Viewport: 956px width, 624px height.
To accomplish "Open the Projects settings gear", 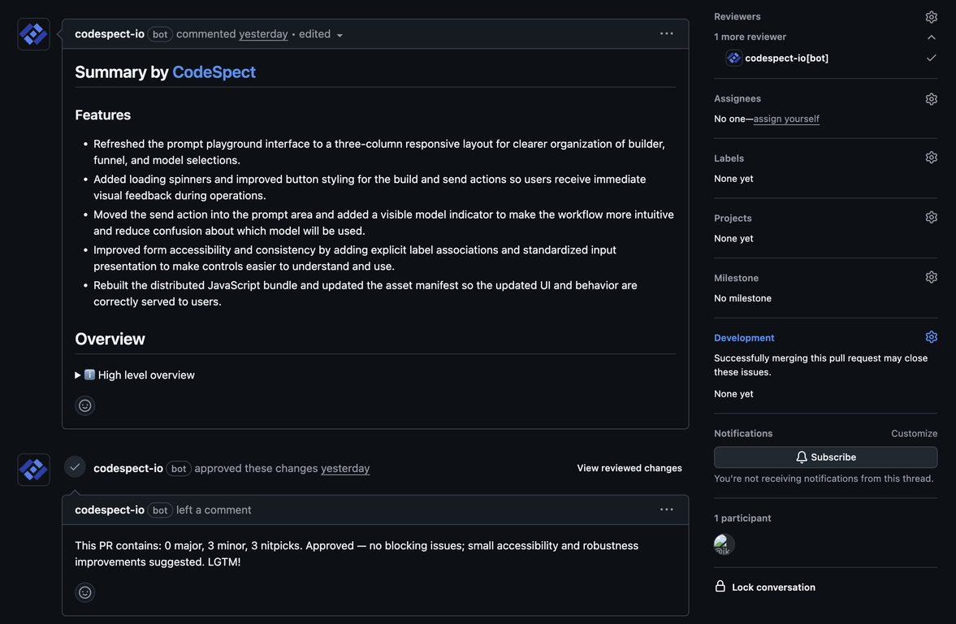I will click(x=931, y=218).
